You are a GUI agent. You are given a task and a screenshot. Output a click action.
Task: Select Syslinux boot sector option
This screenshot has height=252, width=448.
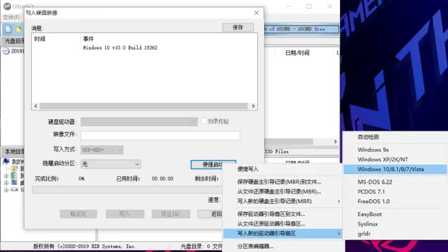(367, 224)
